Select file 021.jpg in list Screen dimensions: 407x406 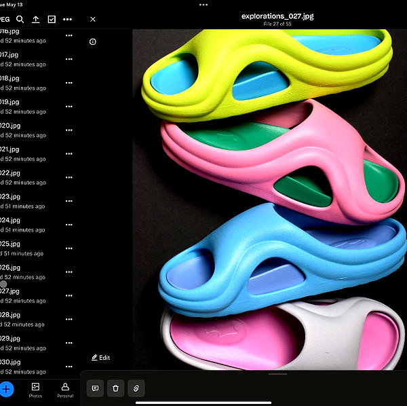click(39, 153)
